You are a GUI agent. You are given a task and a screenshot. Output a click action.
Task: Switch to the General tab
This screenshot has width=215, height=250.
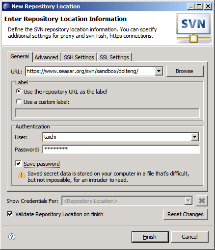click(x=20, y=56)
